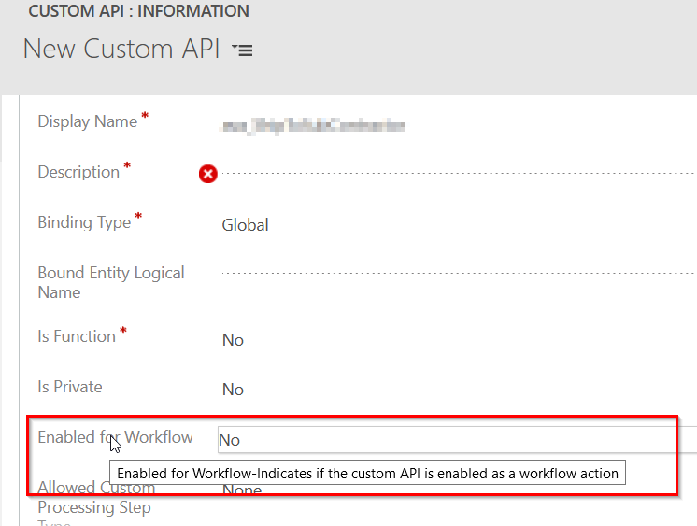This screenshot has width=697, height=526.
Task: Click the Binding Type label
Action: point(84,222)
